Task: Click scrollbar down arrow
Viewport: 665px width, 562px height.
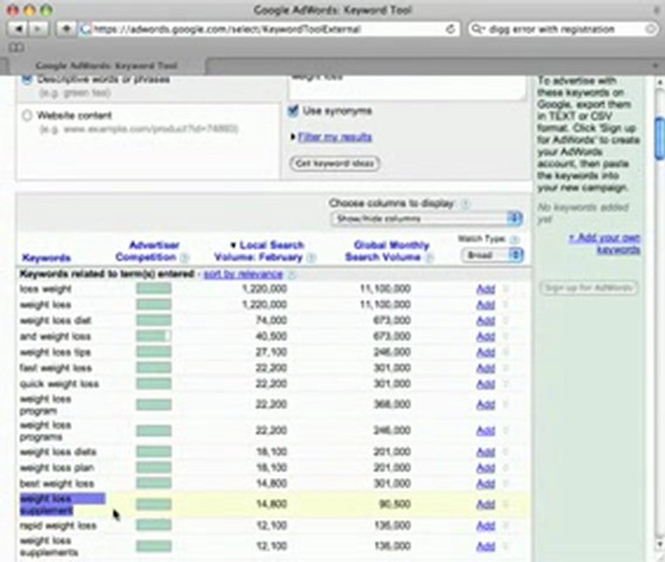Action: (x=660, y=543)
